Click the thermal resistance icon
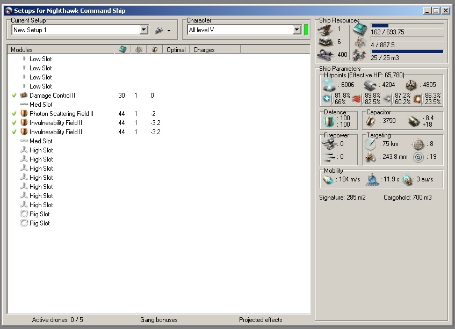Image resolution: width=455 pixels, height=329 pixels. (x=357, y=99)
